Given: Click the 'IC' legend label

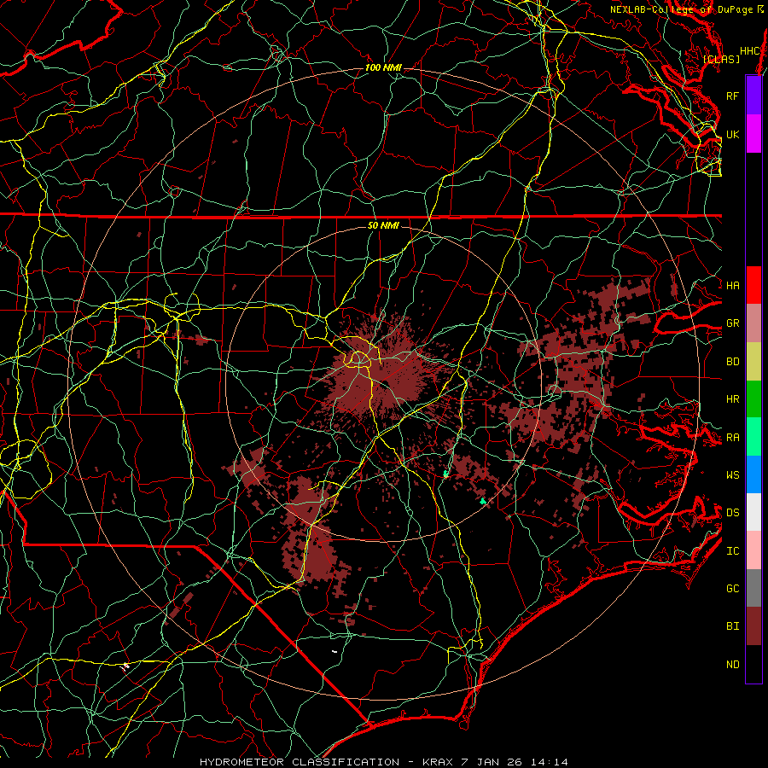Looking at the screenshot, I should point(732,551).
